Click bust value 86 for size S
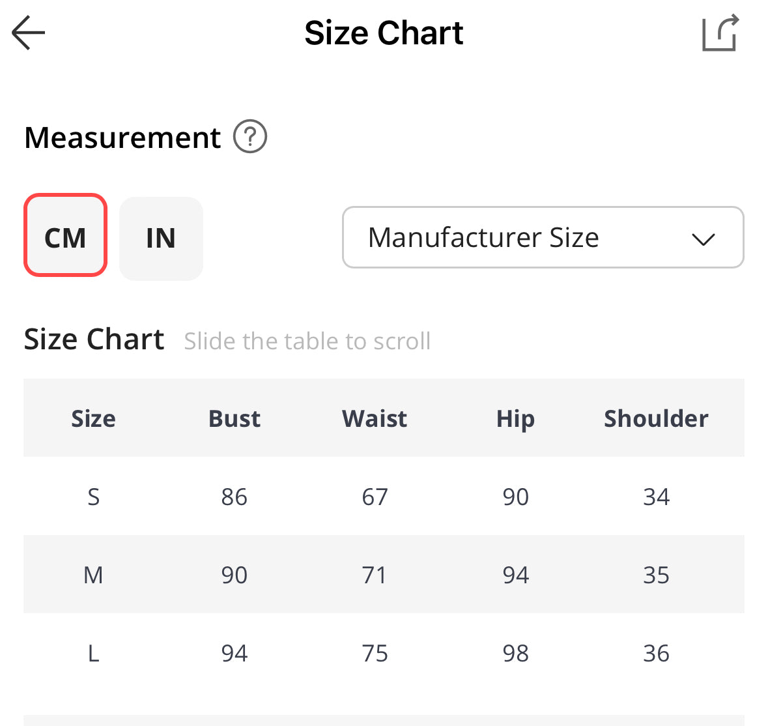This screenshot has height=726, width=768. point(234,497)
